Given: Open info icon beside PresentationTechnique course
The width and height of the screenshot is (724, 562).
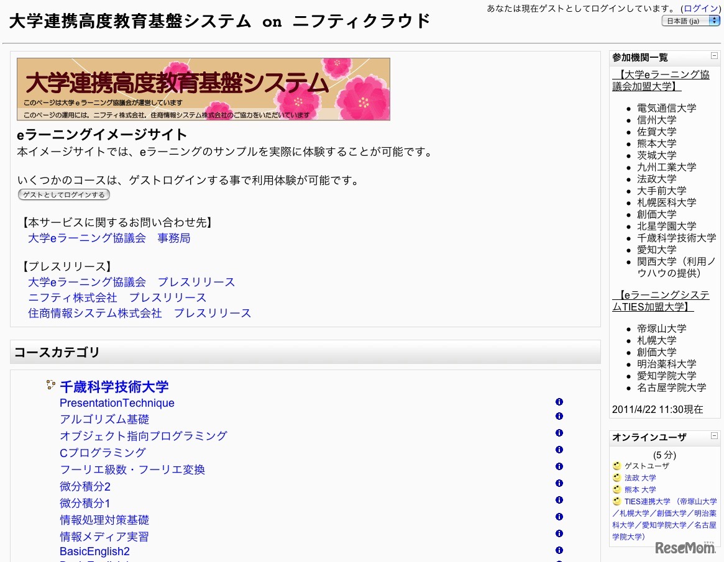Looking at the screenshot, I should (559, 402).
